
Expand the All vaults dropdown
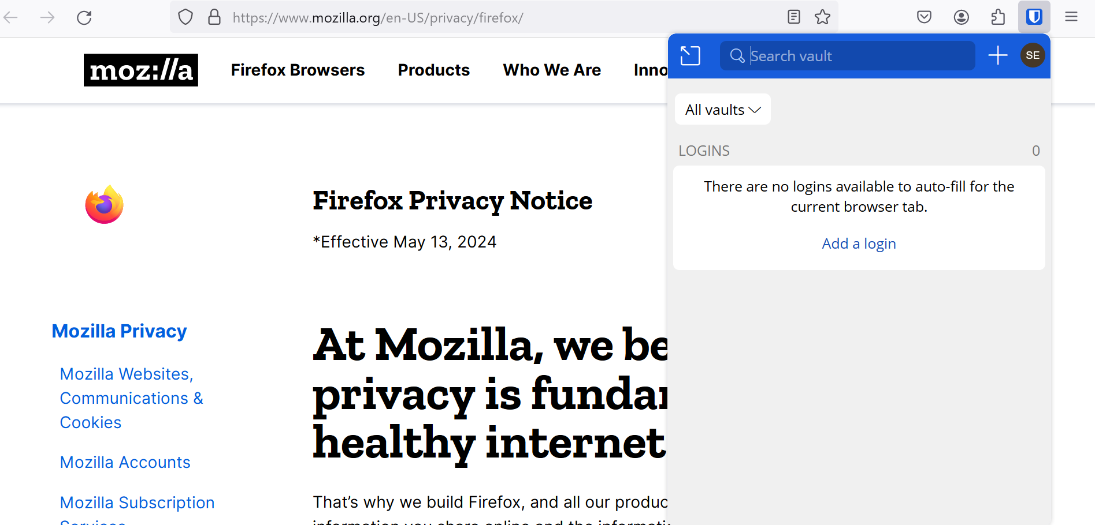[722, 110]
